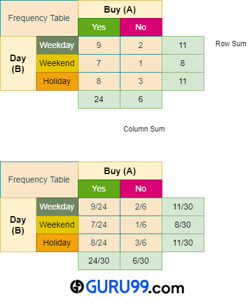Open the GURU99.com link text
This screenshot has width=248, height=302.
pyautogui.click(x=135, y=287)
